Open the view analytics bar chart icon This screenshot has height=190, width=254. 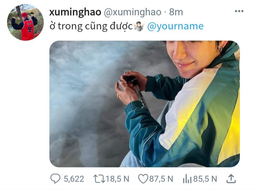(x=187, y=179)
